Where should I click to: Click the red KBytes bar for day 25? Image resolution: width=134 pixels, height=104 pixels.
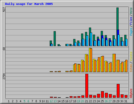(102, 94)
